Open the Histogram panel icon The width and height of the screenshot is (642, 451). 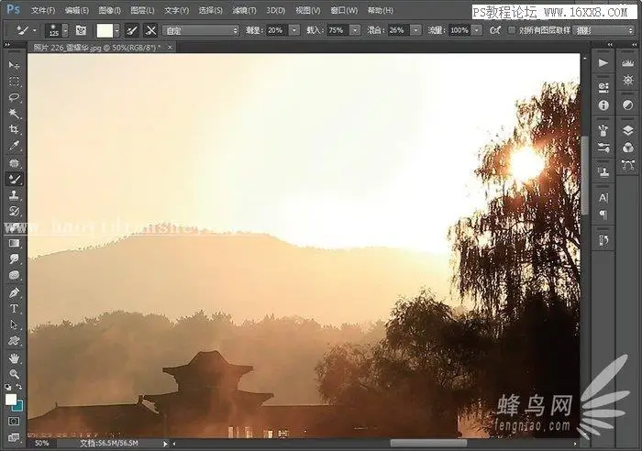(x=627, y=63)
